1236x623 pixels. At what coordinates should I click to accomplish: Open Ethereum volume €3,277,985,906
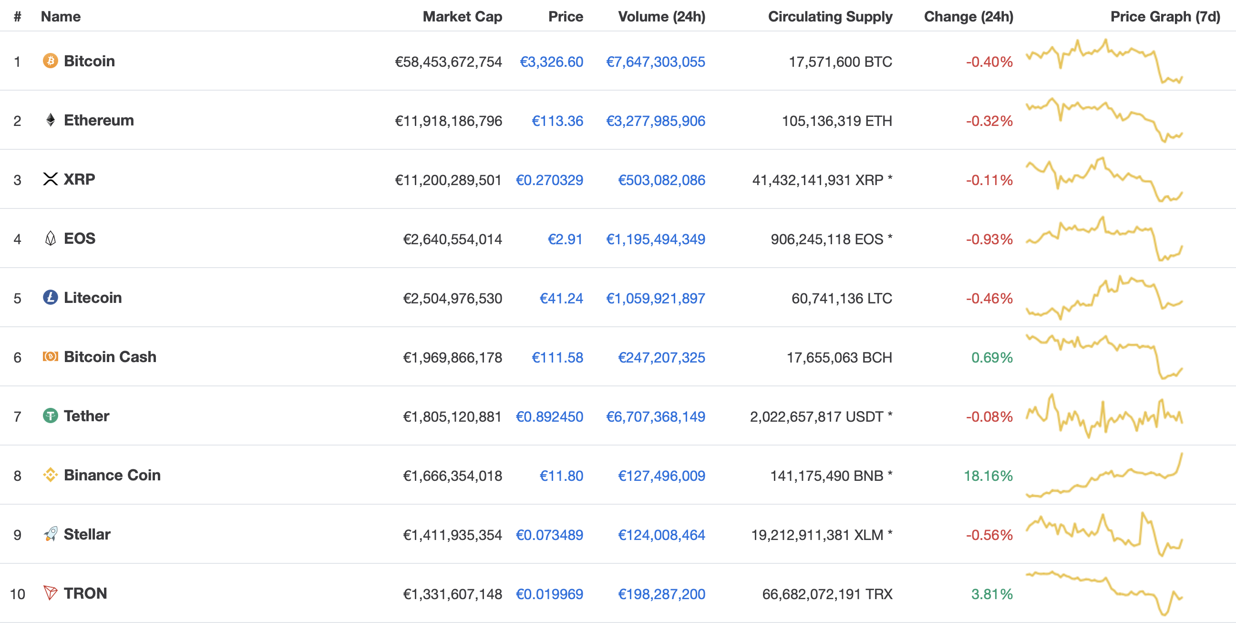pyautogui.click(x=655, y=121)
